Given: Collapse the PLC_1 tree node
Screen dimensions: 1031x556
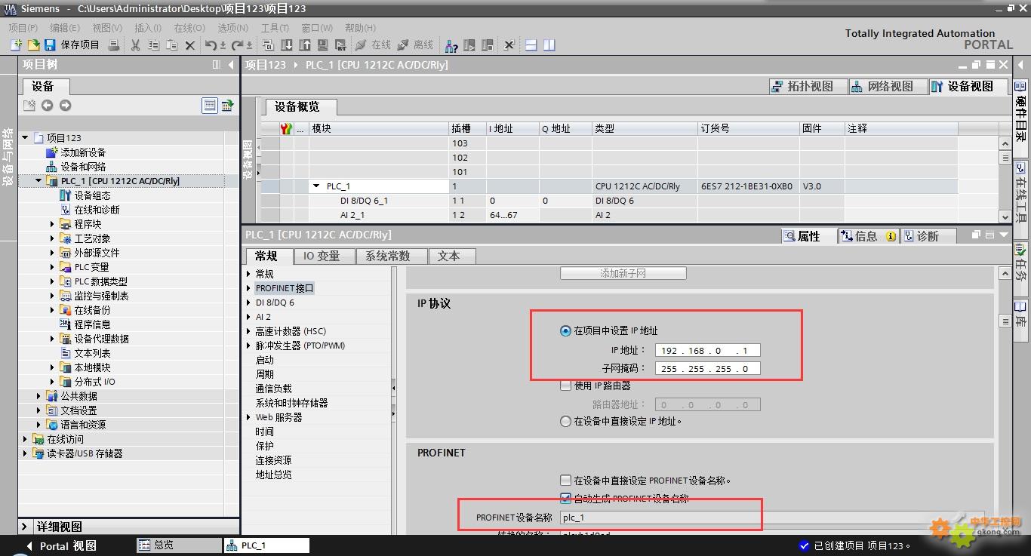Looking at the screenshot, I should pyautogui.click(x=39, y=181).
